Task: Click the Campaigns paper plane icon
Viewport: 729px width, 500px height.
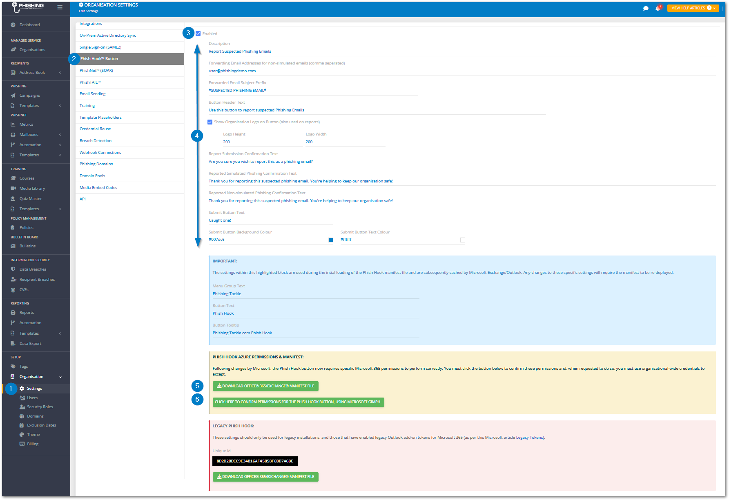Action: [13, 96]
